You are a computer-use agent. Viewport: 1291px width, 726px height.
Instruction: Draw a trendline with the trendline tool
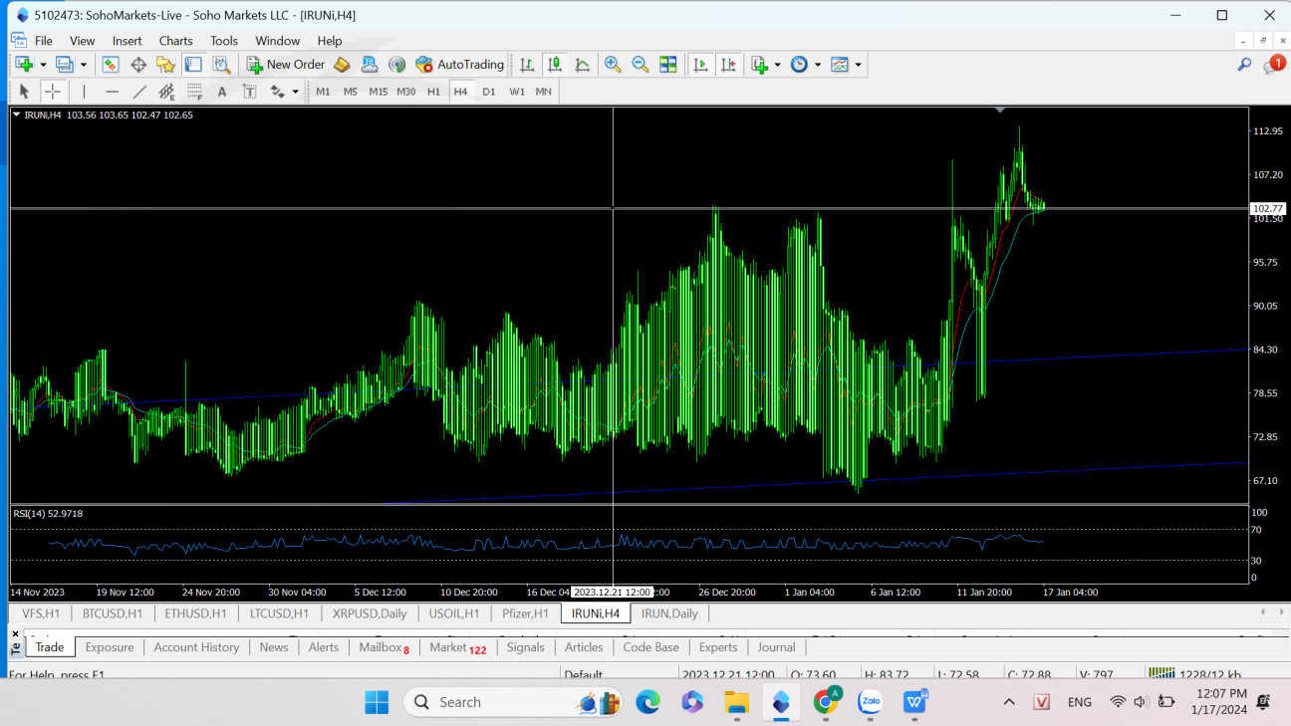[x=139, y=92]
